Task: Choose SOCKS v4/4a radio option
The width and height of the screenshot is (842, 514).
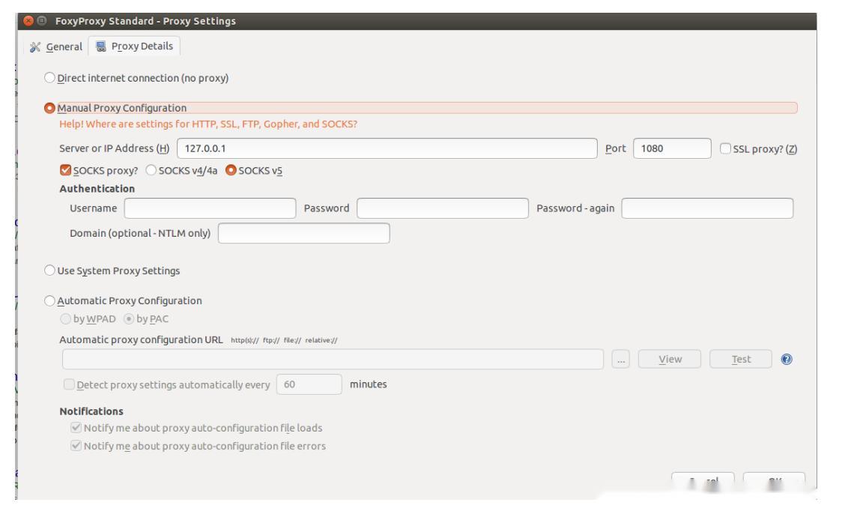Action: [151, 170]
